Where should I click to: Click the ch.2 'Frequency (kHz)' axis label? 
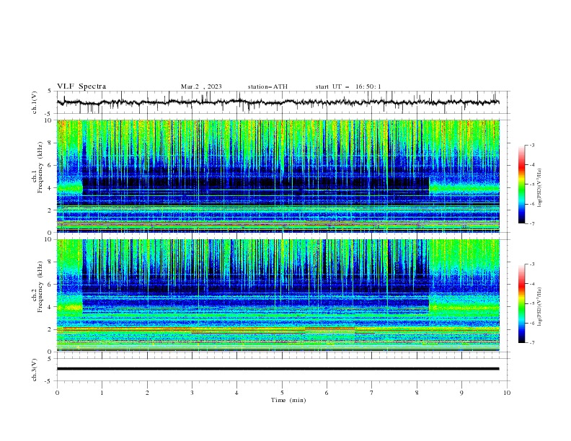[x=40, y=287]
